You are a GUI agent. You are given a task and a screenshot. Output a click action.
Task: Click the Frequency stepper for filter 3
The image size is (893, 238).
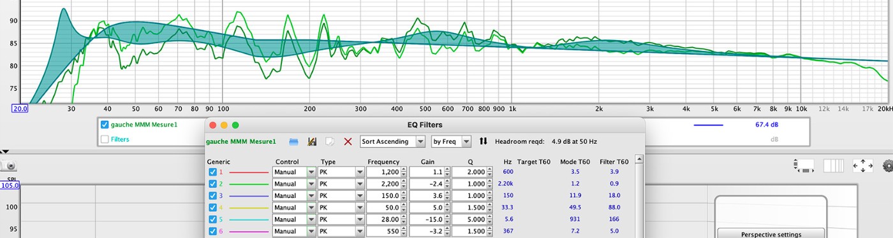coord(404,195)
